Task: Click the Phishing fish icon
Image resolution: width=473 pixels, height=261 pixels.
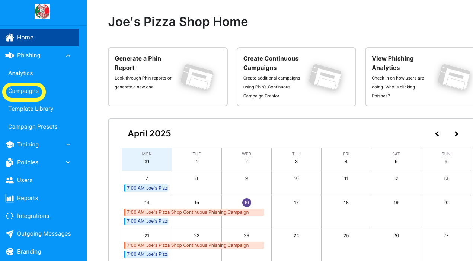Action: 10,55
